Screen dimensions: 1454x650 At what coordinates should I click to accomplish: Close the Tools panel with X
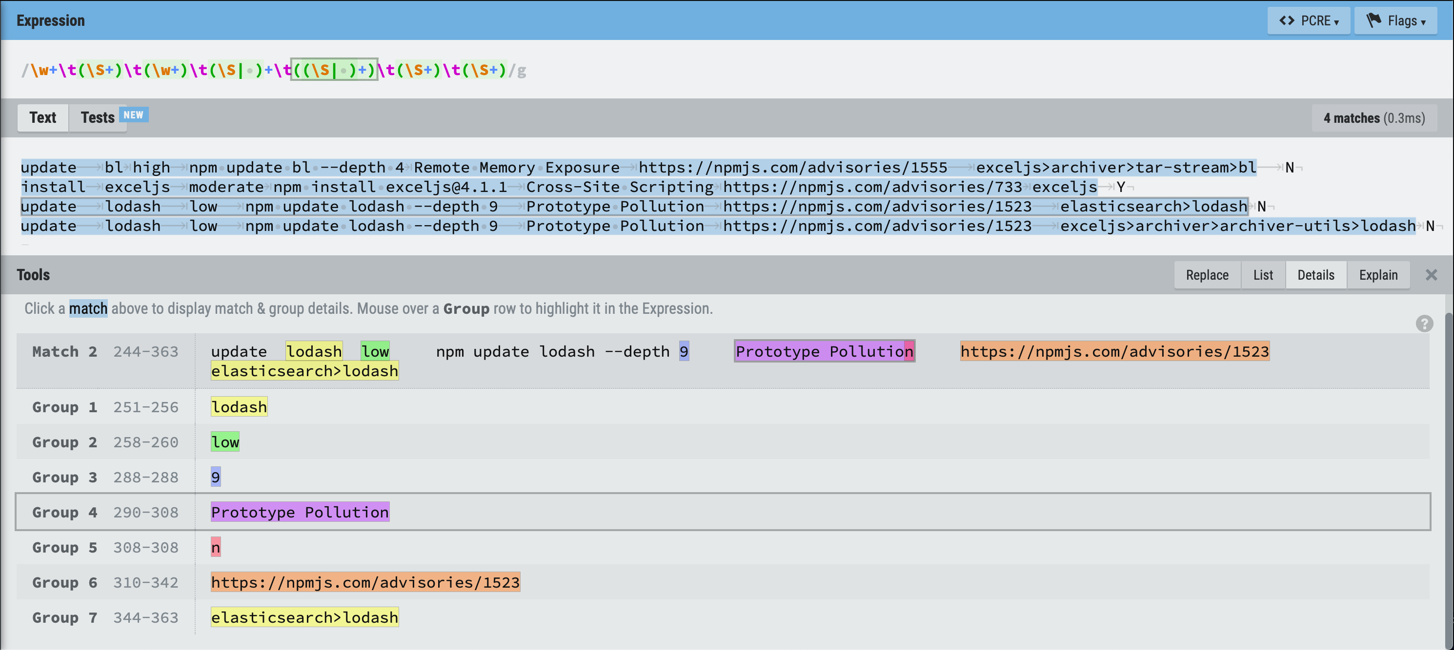1432,275
